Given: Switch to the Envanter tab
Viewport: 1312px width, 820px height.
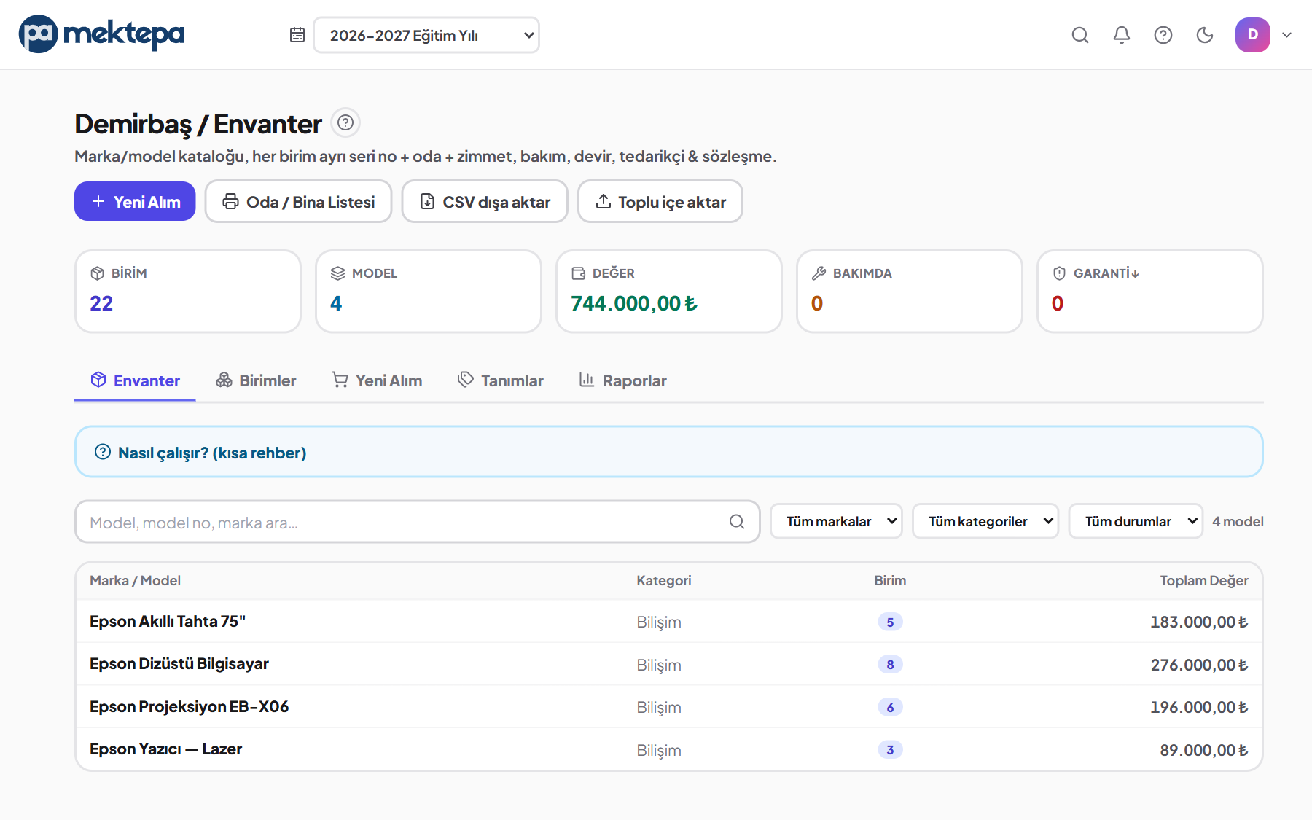Looking at the screenshot, I should click(135, 380).
